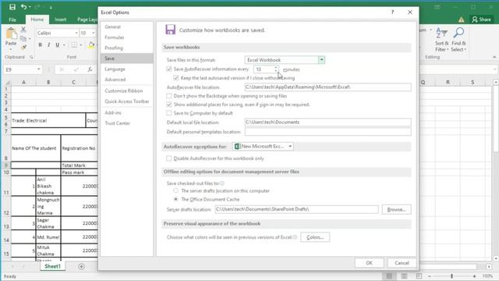The image size is (499, 281).
Task: Click the Cut scissors icon
Action: (23, 30)
